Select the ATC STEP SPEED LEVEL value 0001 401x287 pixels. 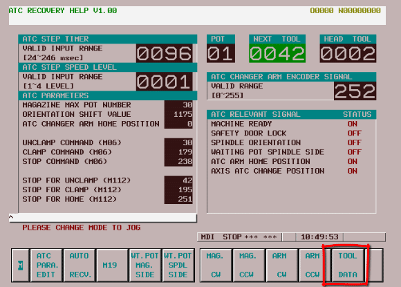[x=164, y=82]
